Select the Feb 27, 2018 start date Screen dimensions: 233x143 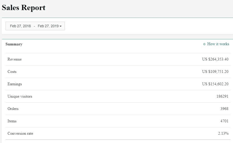tap(20, 26)
